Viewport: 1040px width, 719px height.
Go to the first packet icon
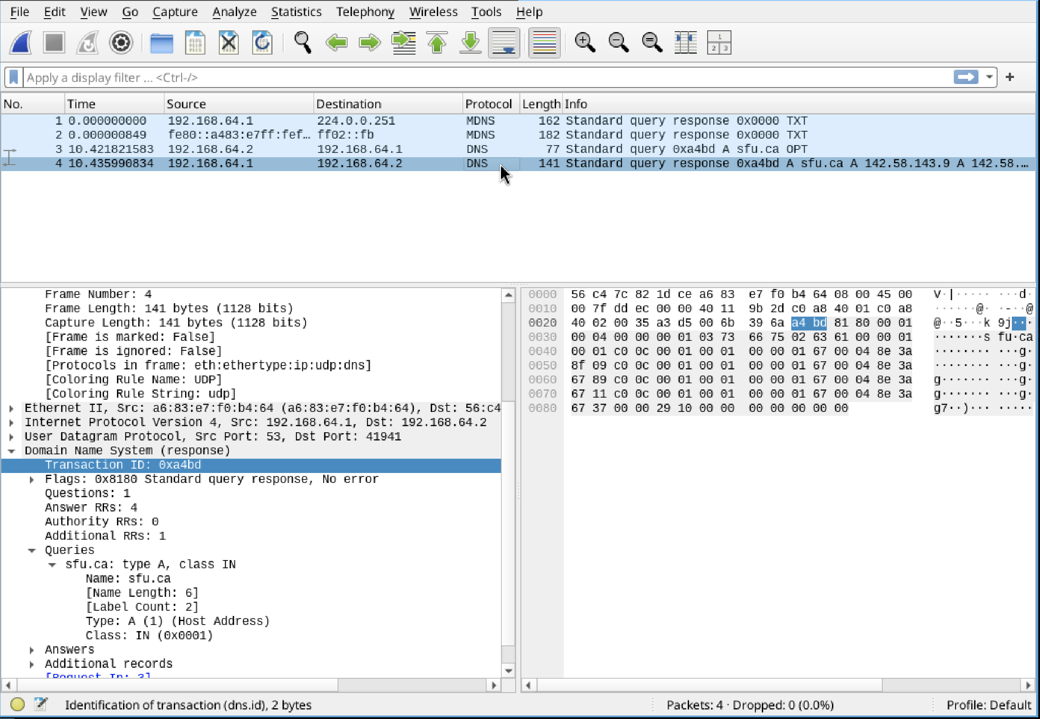tap(437, 43)
